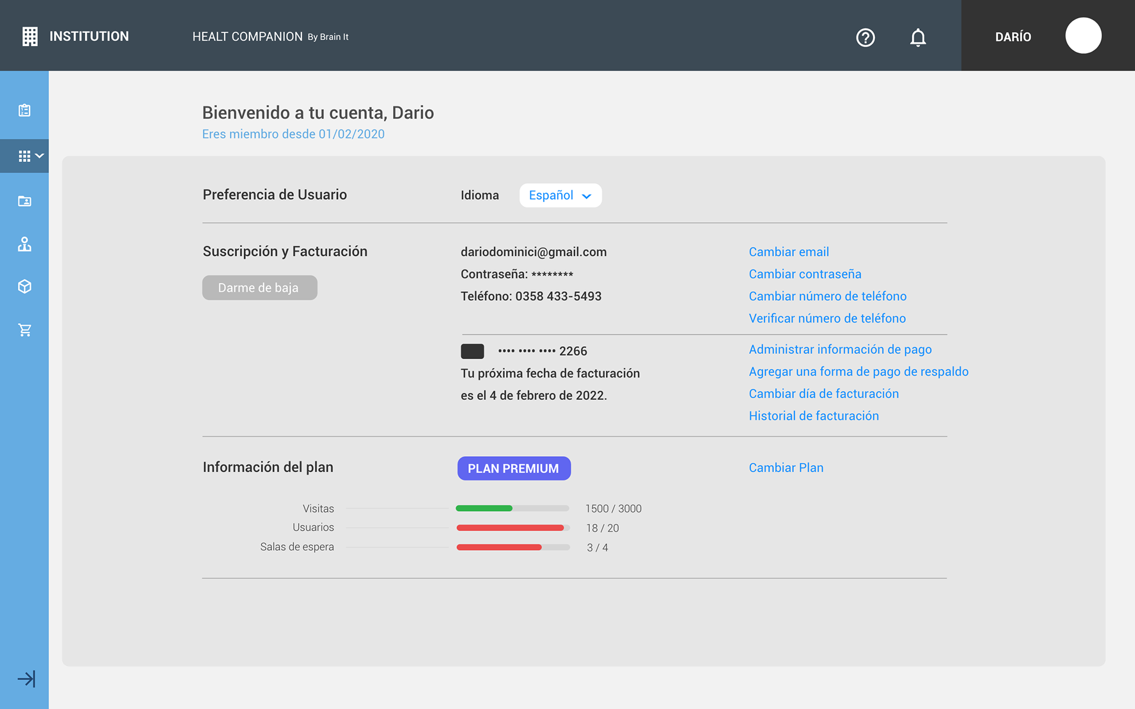
Task: Expand sidebar using bottom arrow icon
Action: (26, 679)
